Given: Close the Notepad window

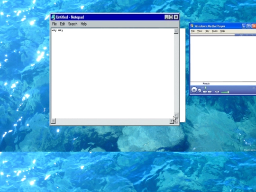Looking at the screenshot, I should (x=176, y=17).
